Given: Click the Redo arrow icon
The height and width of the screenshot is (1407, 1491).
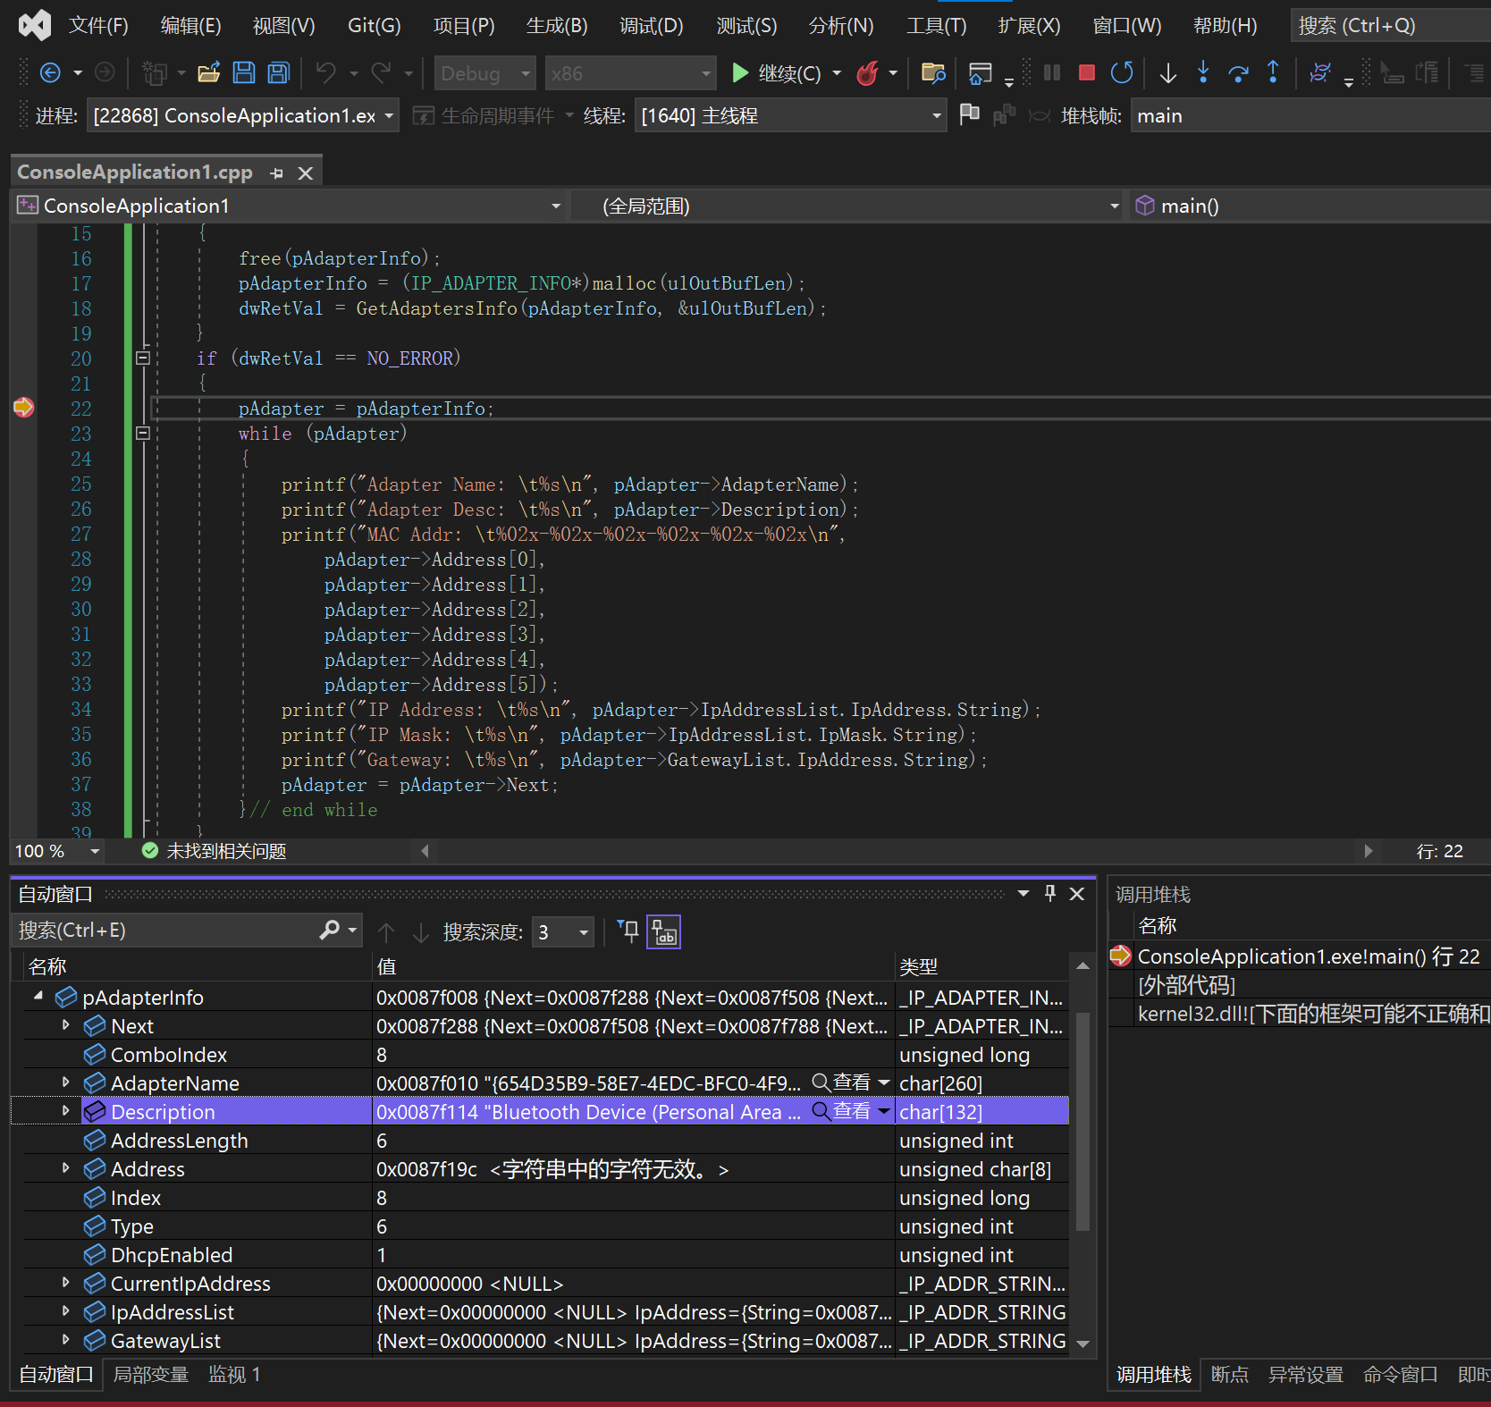Looking at the screenshot, I should [382, 72].
